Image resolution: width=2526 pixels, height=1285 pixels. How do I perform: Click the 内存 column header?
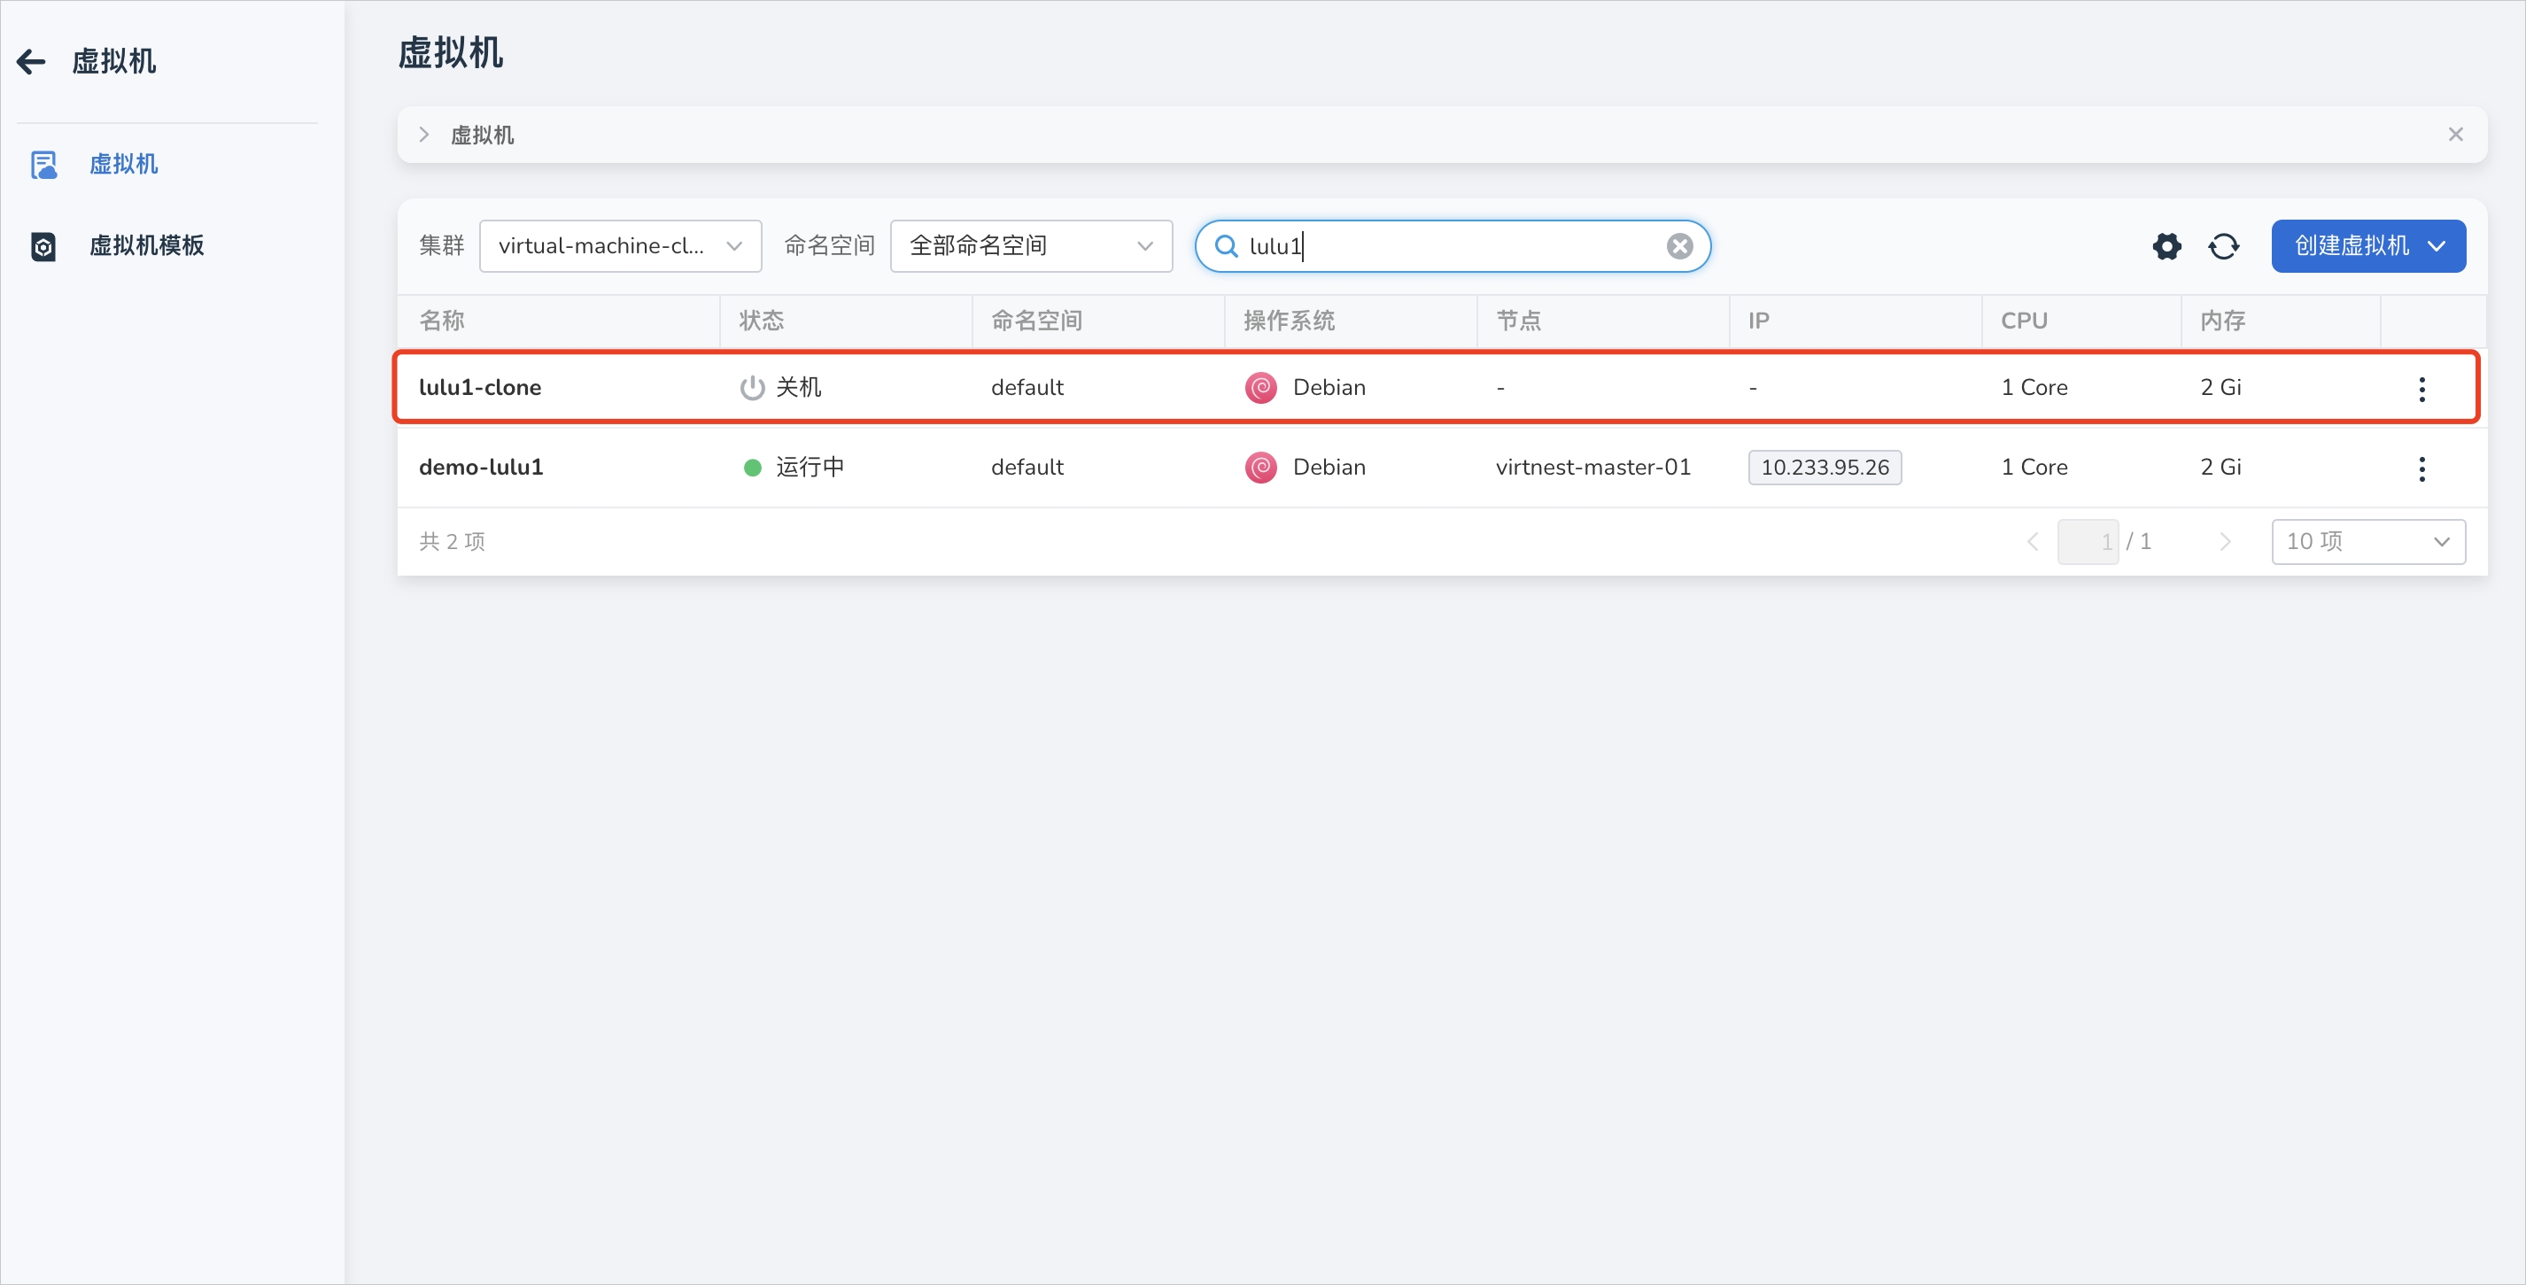pos(2222,321)
